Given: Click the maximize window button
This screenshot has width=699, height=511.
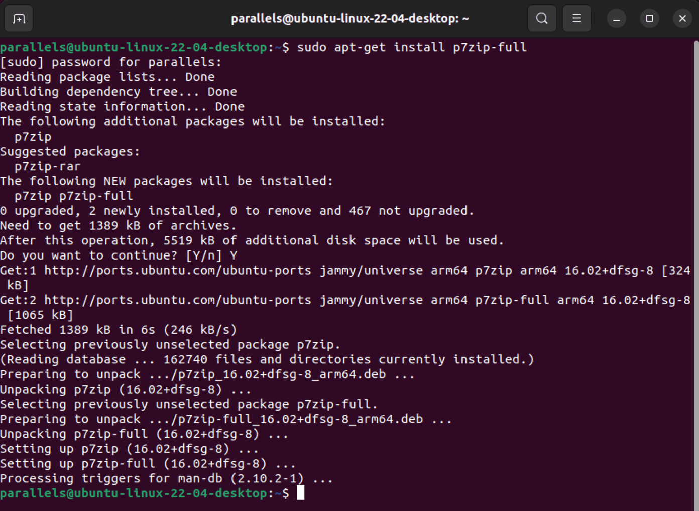Looking at the screenshot, I should click(x=649, y=18).
